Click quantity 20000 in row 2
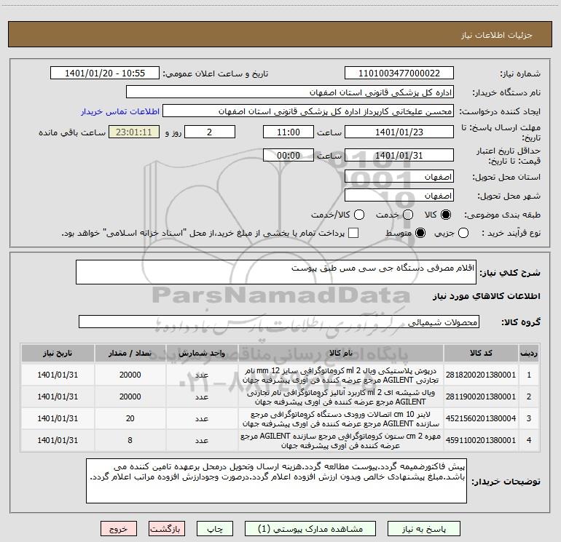The height and width of the screenshot is (542, 561). pyautogui.click(x=130, y=396)
